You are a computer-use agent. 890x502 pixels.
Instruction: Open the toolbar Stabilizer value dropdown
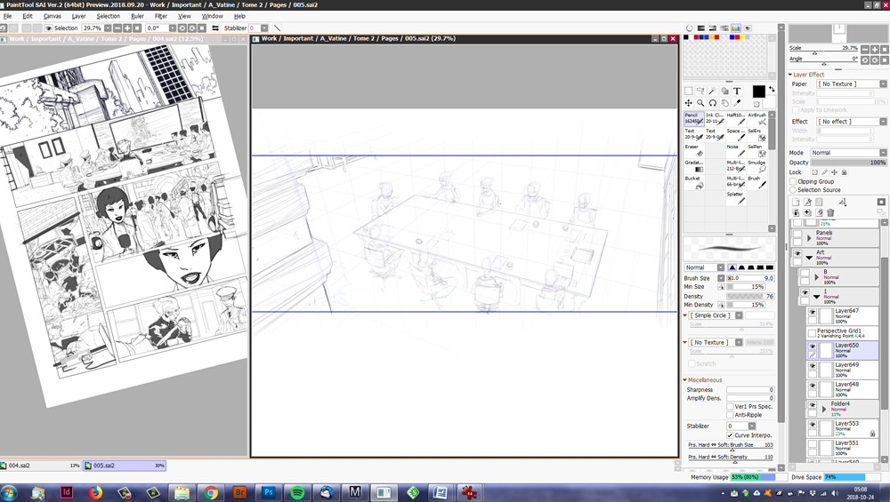pos(264,28)
